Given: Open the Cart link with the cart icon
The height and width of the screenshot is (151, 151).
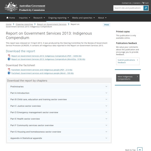Looking at the screenshot, I should [x=145, y=3].
